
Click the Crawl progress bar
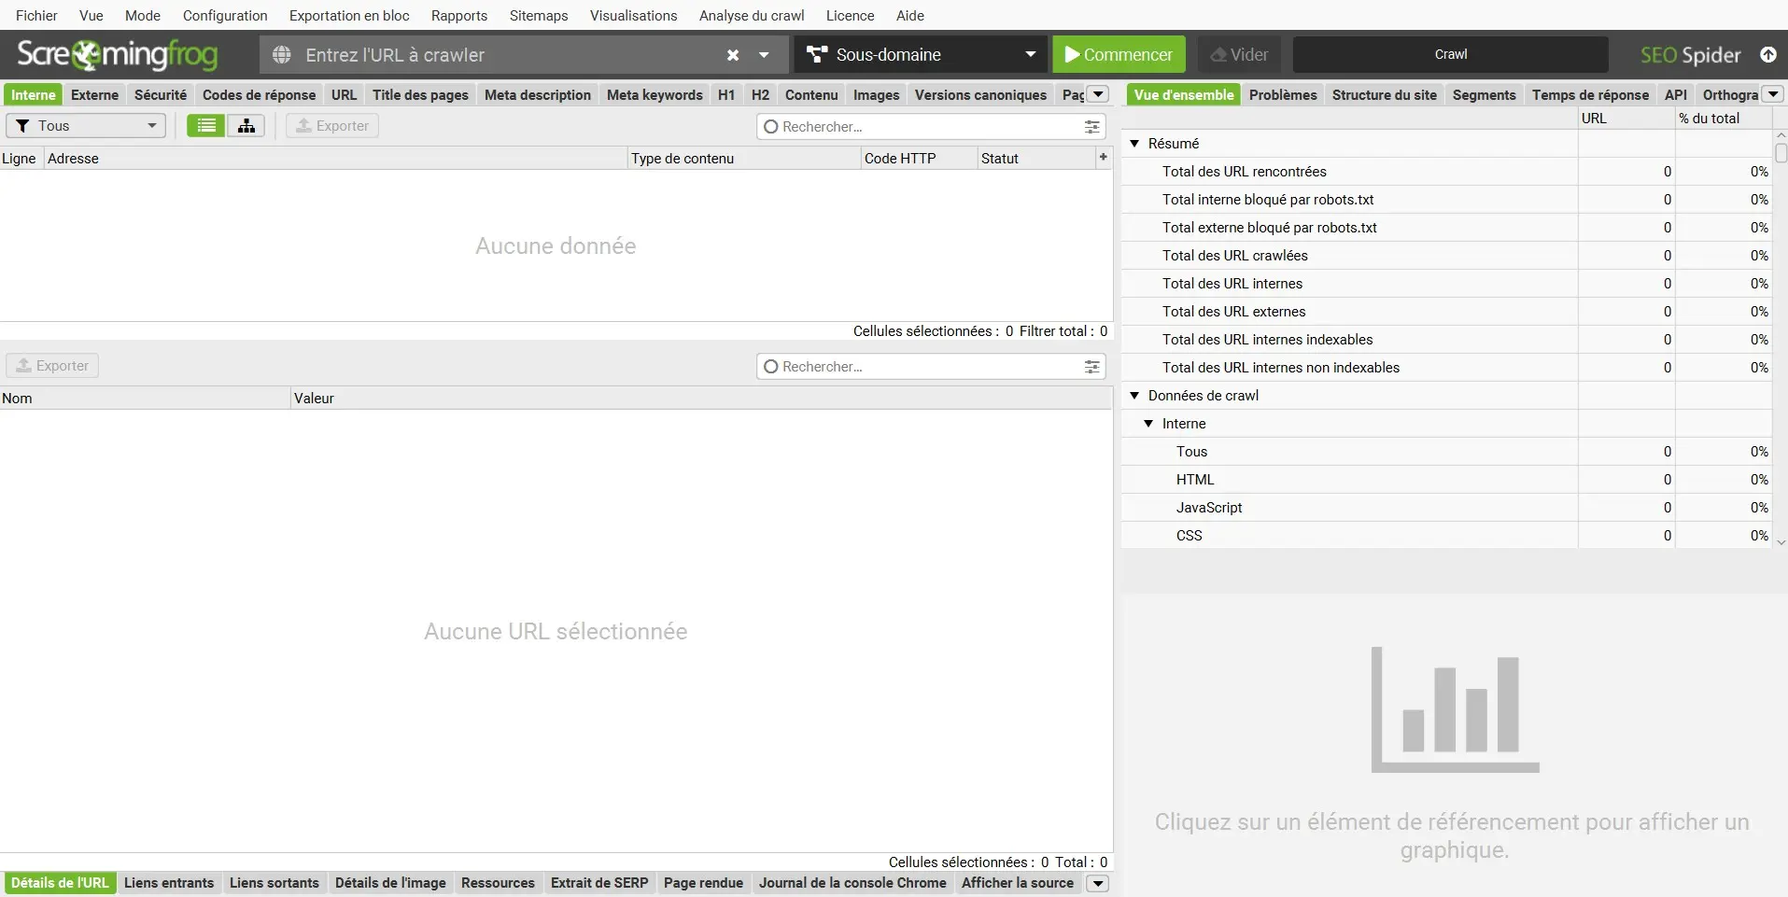click(x=1450, y=55)
